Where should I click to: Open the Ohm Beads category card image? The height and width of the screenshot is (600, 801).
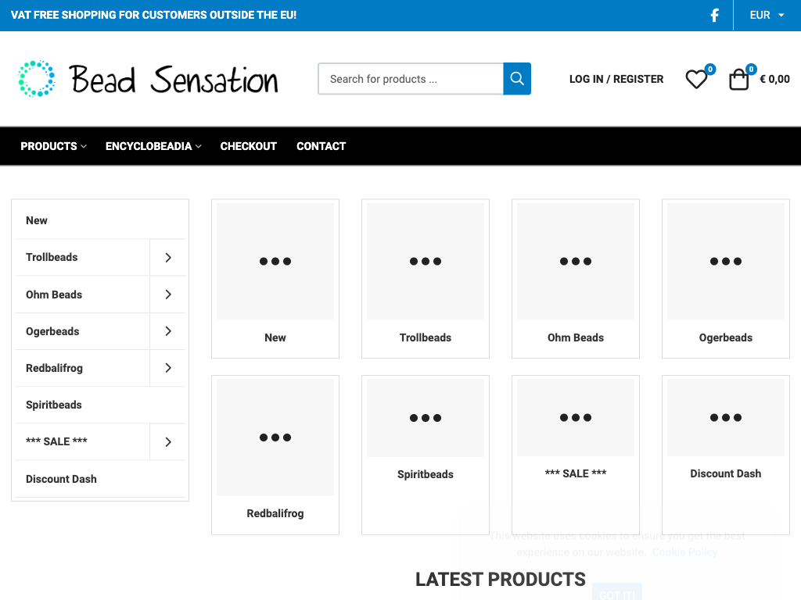576,261
